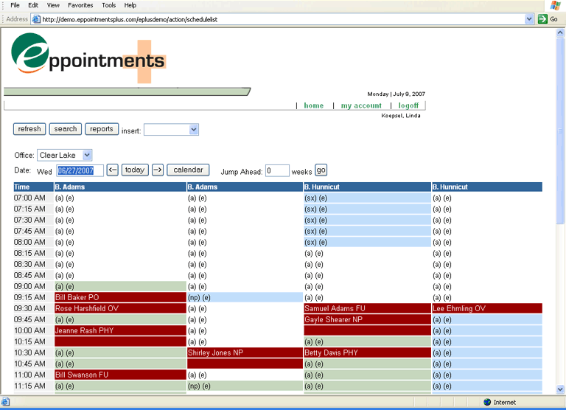This screenshot has width=566, height=410.
Task: Open the Favorites menu
Action: click(x=83, y=5)
